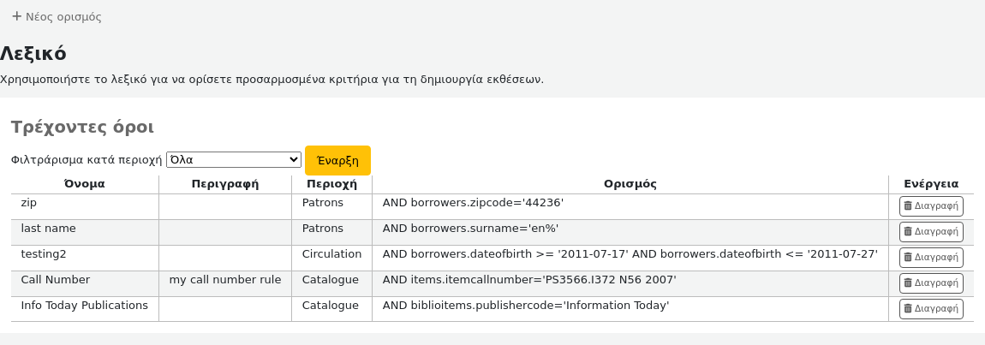Image resolution: width=985 pixels, height=345 pixels.
Task: Click the plus icon for Νέος ορισμός
Action: (16, 16)
